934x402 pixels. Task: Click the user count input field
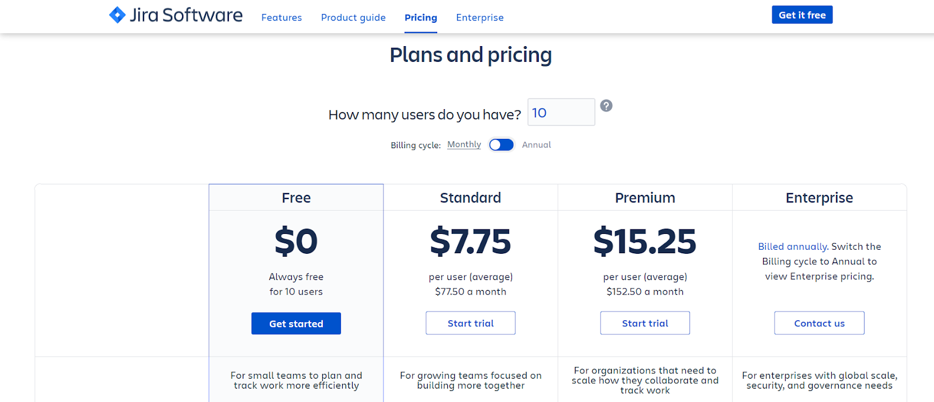point(561,113)
